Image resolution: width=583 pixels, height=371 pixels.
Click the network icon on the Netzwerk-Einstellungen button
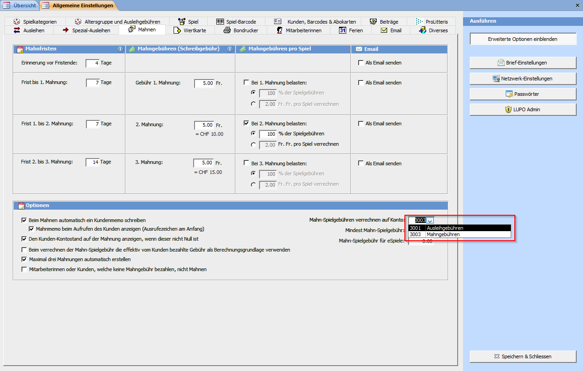496,79
